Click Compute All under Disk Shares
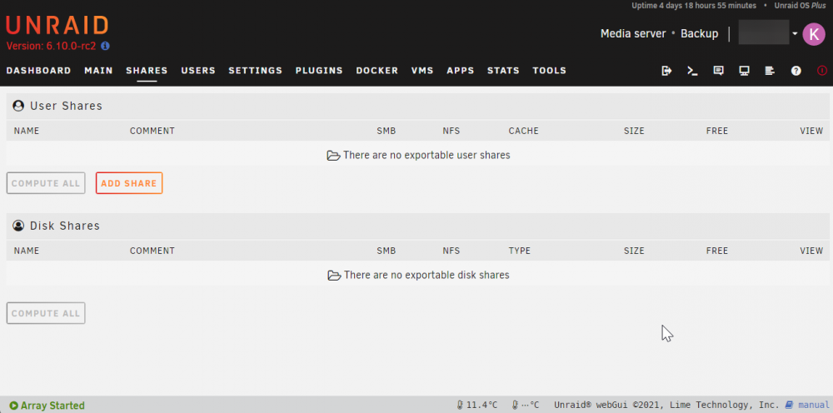Viewport: 833px width, 413px height. (x=46, y=313)
